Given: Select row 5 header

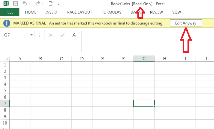Looking at the screenshot, I should click(5, 91).
